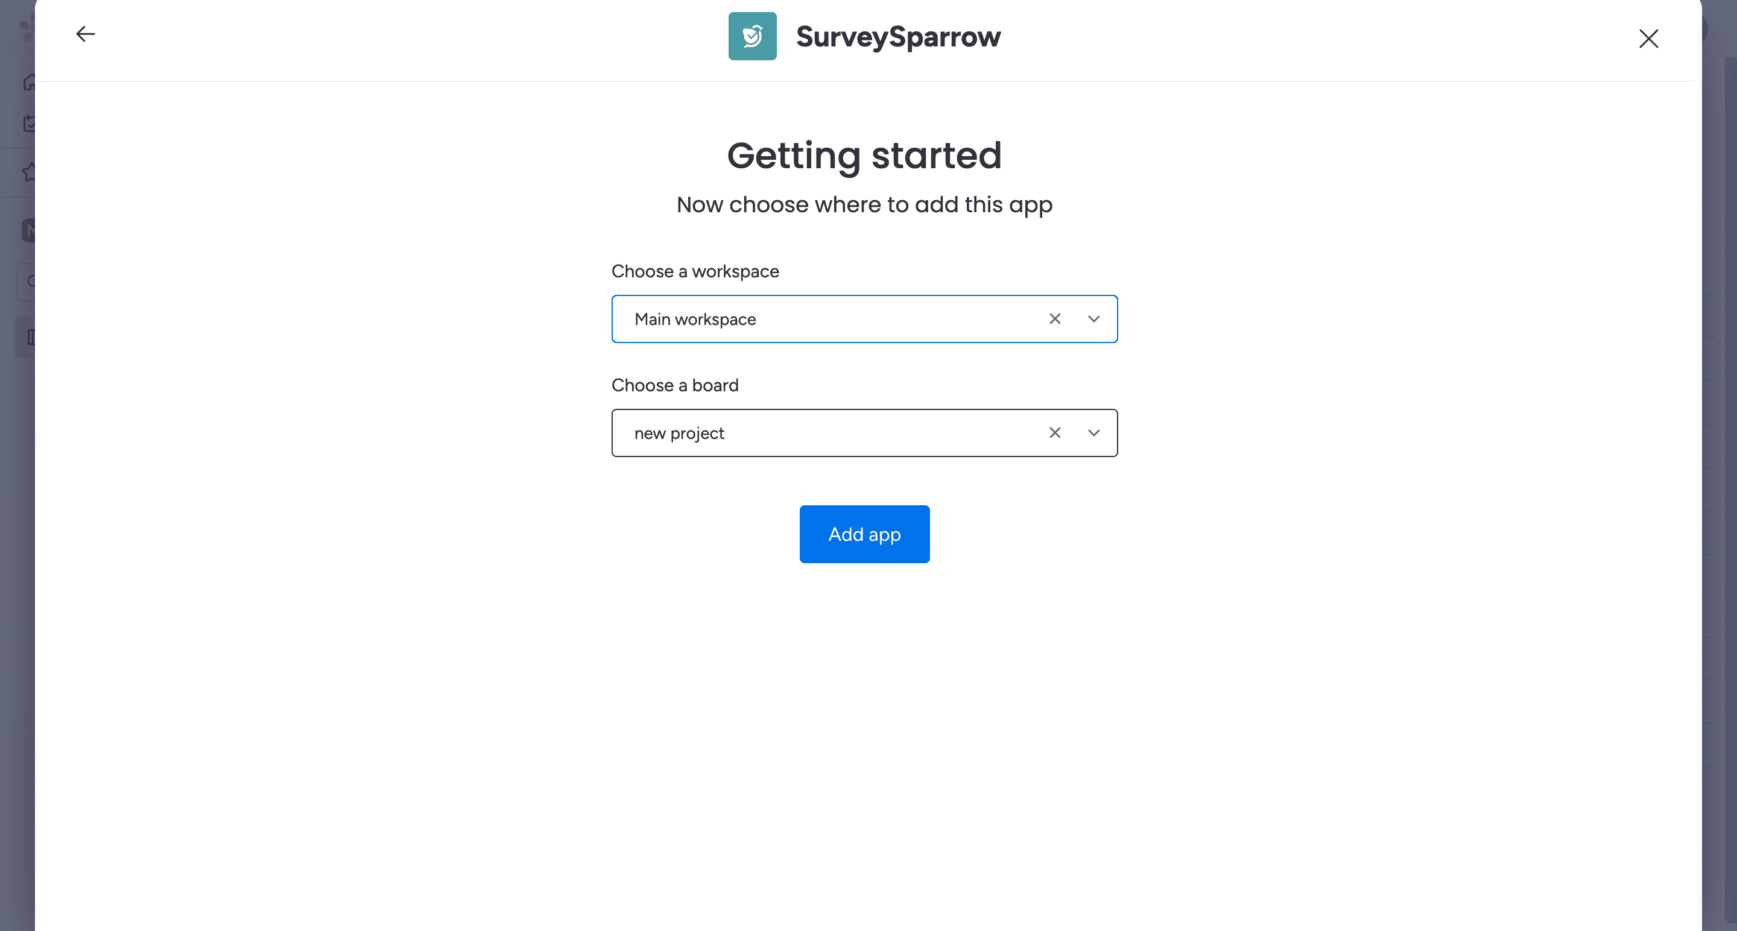The image size is (1737, 931).
Task: Clear the selected new project board
Action: [x=1055, y=433]
